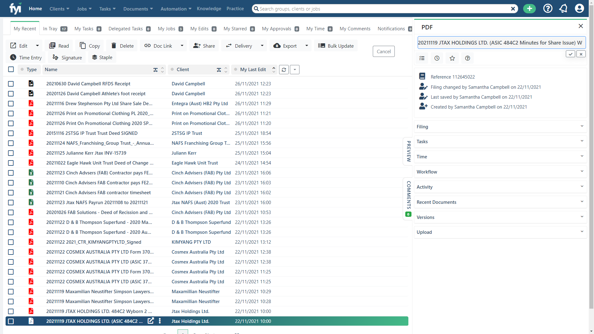This screenshot has width=594, height=334.
Task: Open the Delivery dropdown arrow
Action: pos(262,46)
